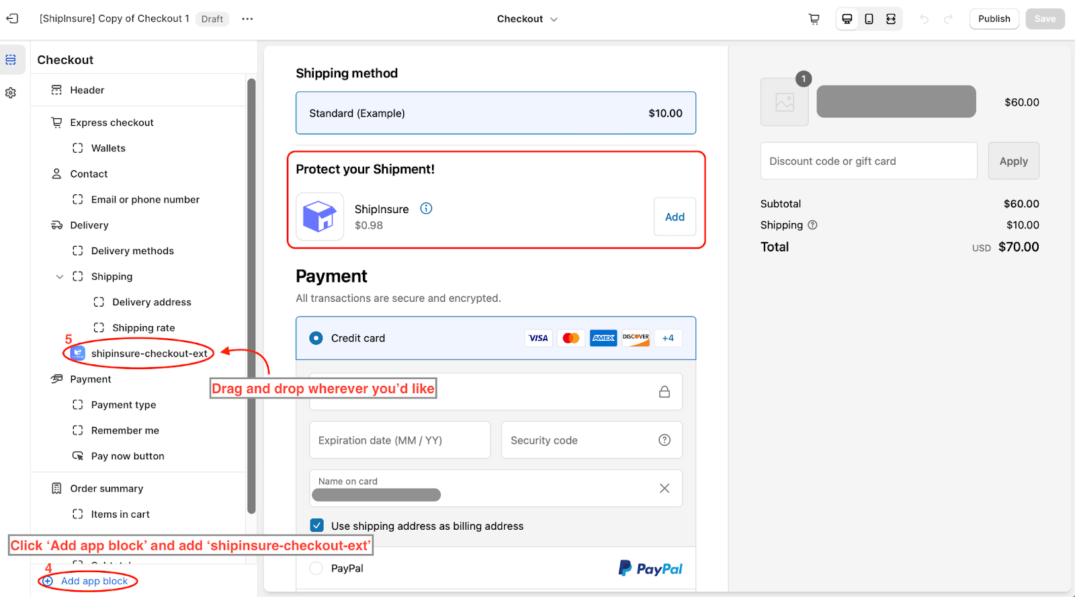Clear the Name on card field
Viewport: 1075px width, 597px height.
point(664,488)
